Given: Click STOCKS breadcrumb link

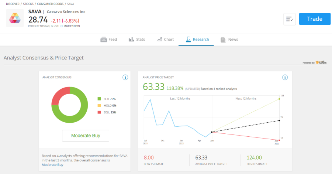Looking at the screenshot, I should point(28,4).
